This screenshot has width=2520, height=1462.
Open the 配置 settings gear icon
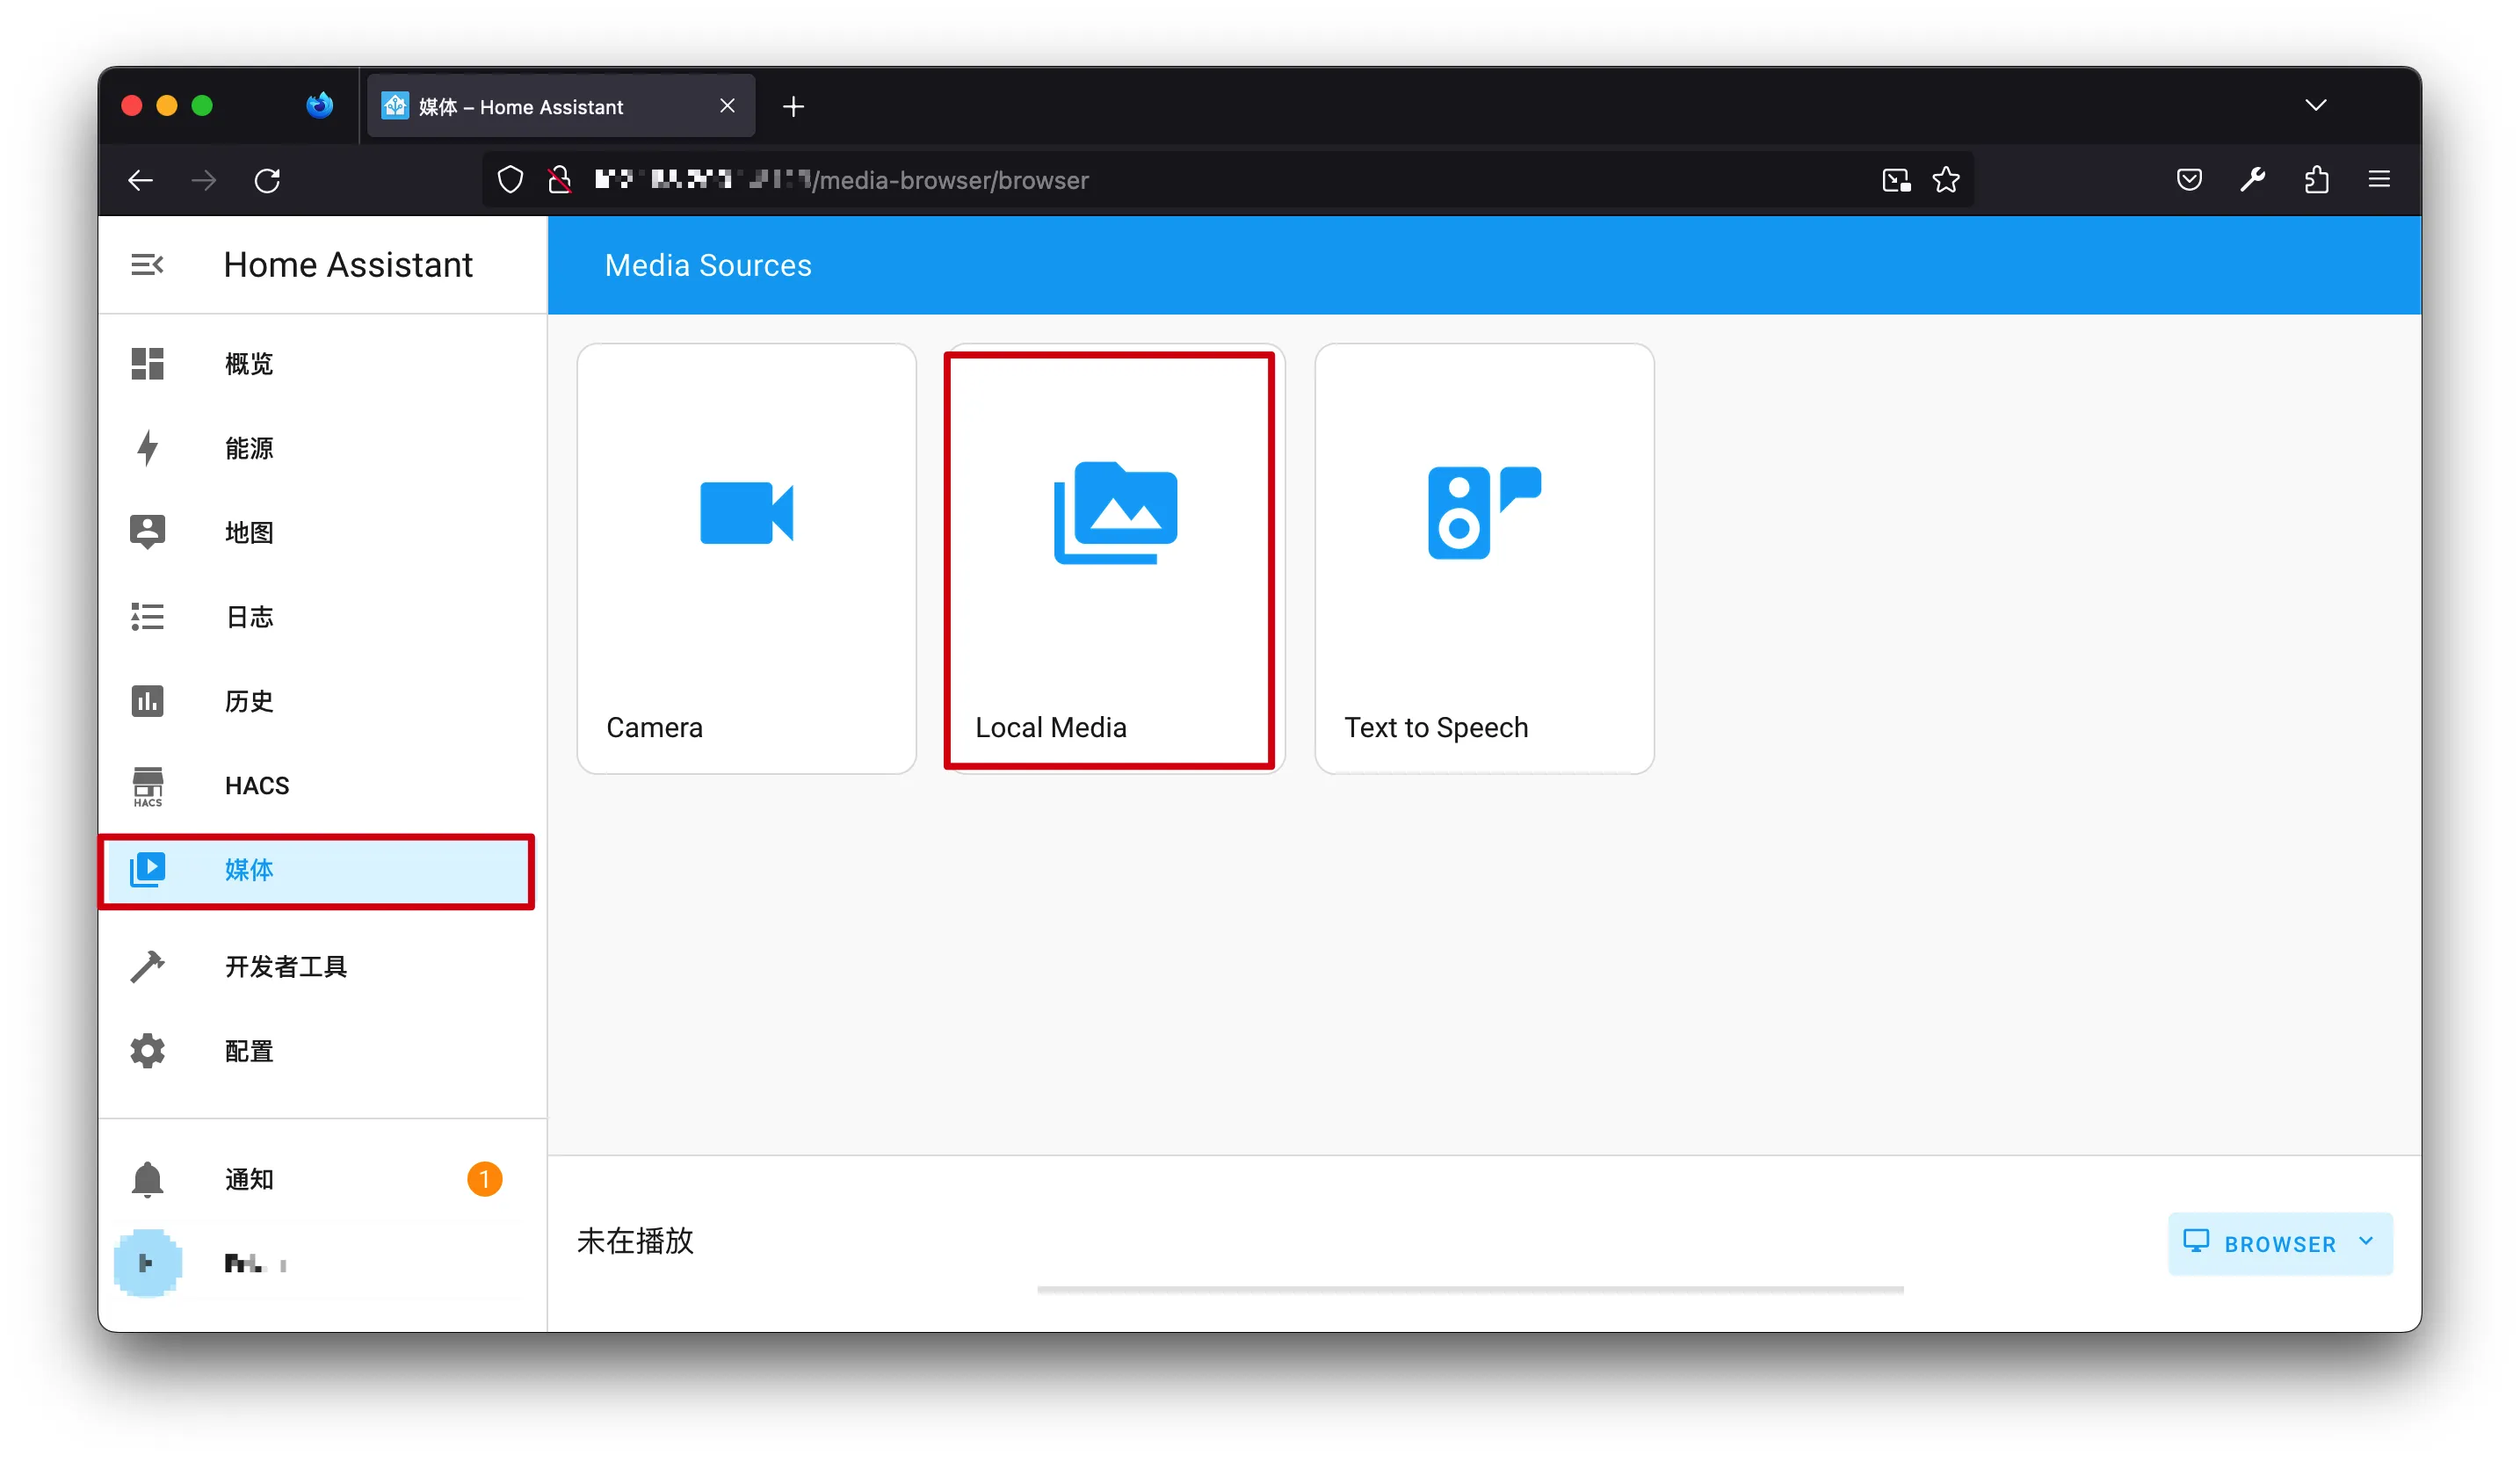(x=147, y=1051)
